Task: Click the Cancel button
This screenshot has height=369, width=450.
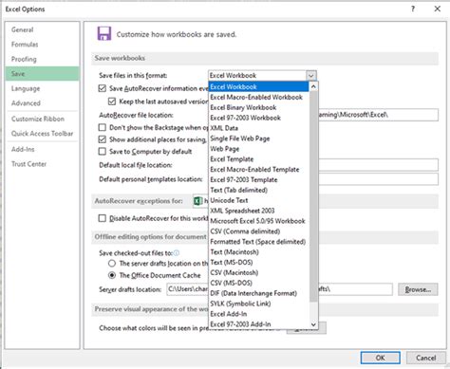Action: click(x=426, y=358)
